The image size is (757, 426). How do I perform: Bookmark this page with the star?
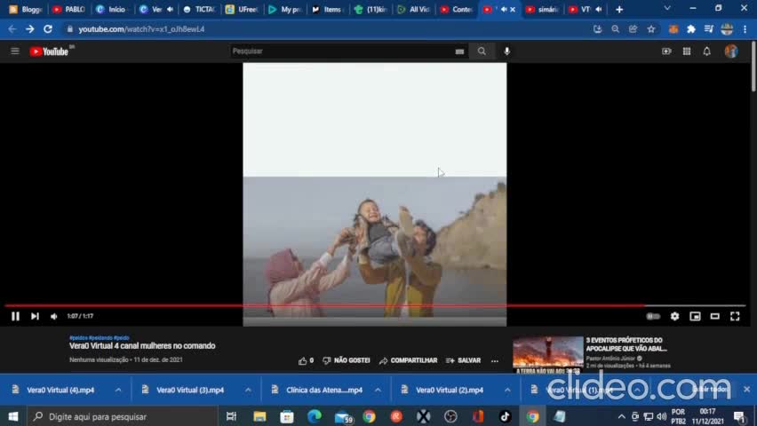tap(651, 29)
